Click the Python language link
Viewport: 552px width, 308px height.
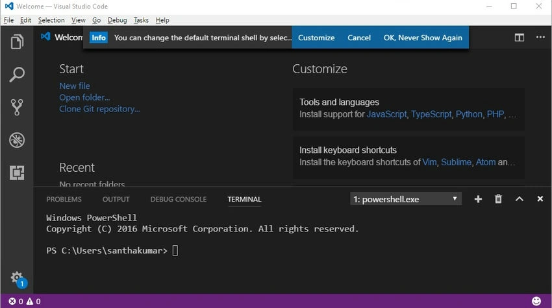(x=469, y=114)
